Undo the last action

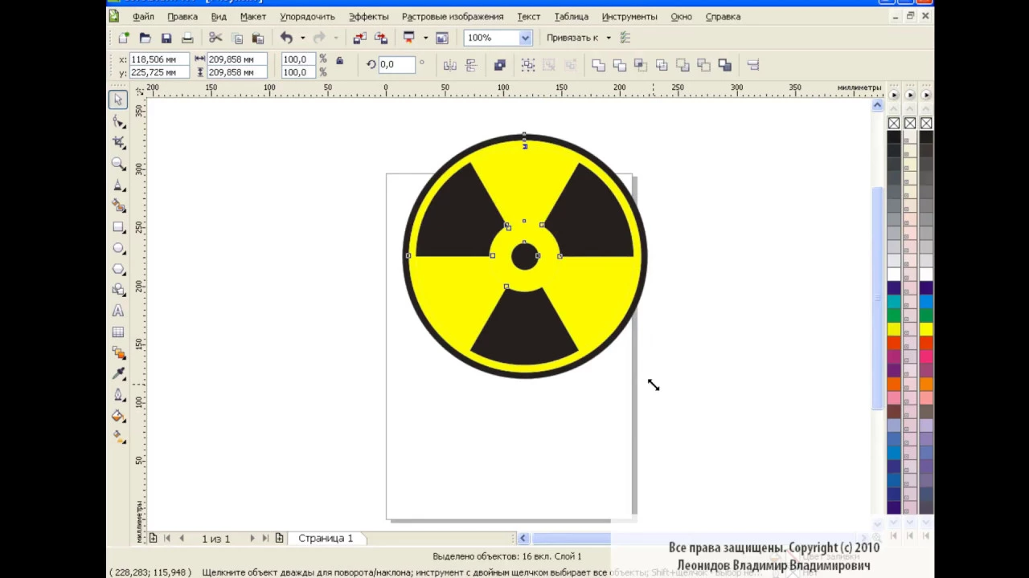286,38
